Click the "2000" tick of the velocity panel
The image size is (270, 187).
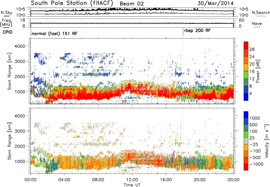click(x=20, y=146)
